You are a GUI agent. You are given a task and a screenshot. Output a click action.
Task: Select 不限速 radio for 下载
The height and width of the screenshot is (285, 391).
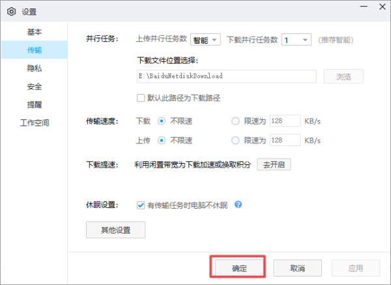(x=162, y=121)
